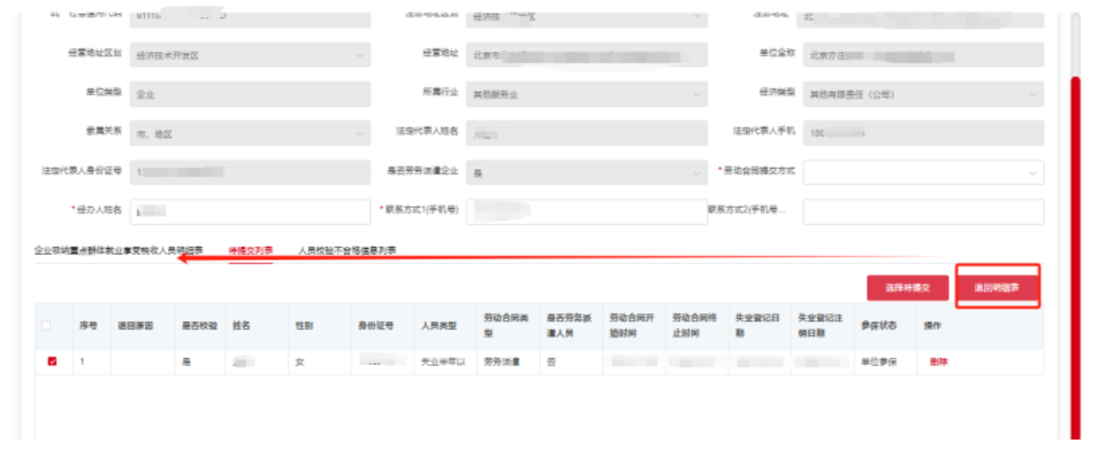Click the 所属行业 field

[586, 94]
